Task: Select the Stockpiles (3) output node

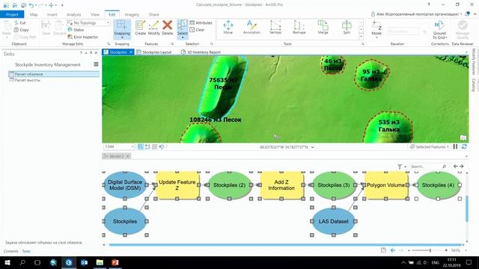Action: [x=333, y=185]
